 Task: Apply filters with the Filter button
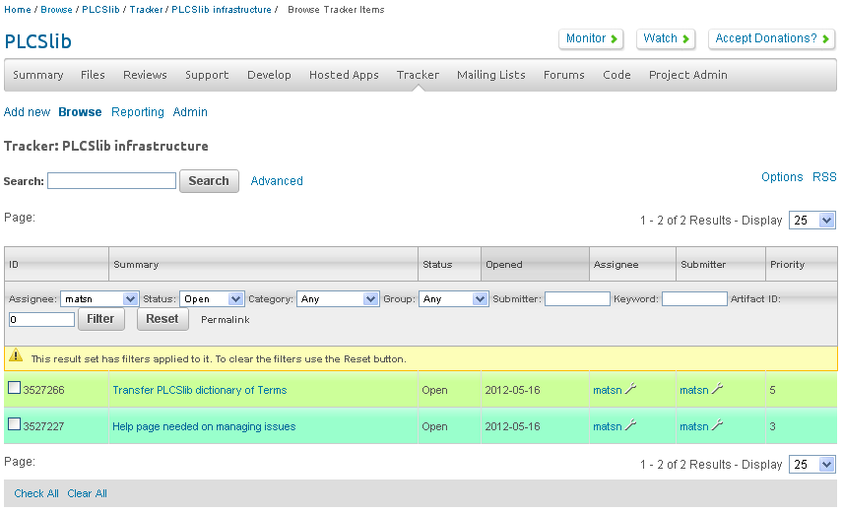tap(101, 319)
